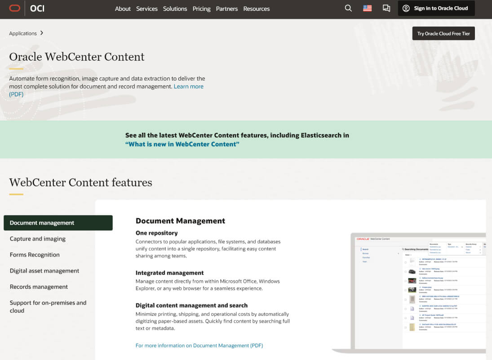
Task: Open the Resources menu
Action: tap(257, 9)
